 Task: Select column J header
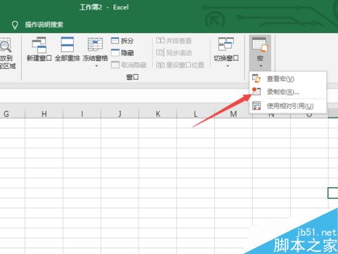point(120,113)
